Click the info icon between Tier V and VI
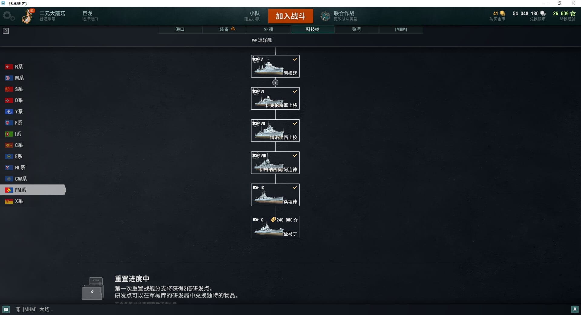 point(275,82)
